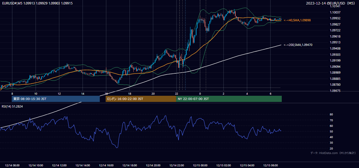Viewport: 359px width, 168px height.
Task: Click price level 1.09618 on axis
Action: (x=335, y=36)
